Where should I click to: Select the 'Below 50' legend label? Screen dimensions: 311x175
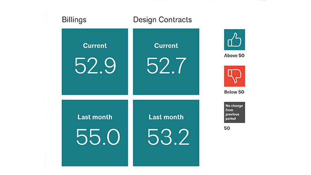coord(234,92)
